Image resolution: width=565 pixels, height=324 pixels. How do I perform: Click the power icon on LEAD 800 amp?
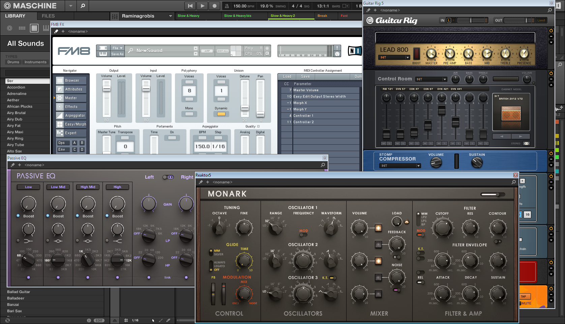pyautogui.click(x=551, y=31)
